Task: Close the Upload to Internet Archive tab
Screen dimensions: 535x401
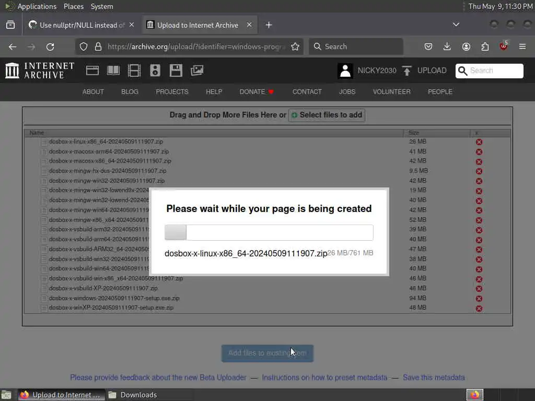Action: 249,25
